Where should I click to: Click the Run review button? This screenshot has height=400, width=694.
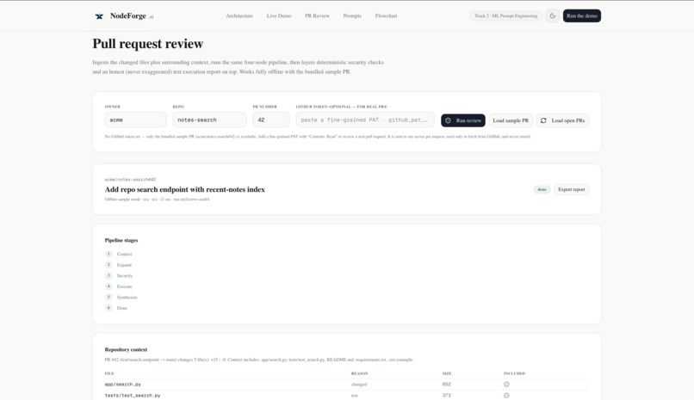pyautogui.click(x=463, y=120)
